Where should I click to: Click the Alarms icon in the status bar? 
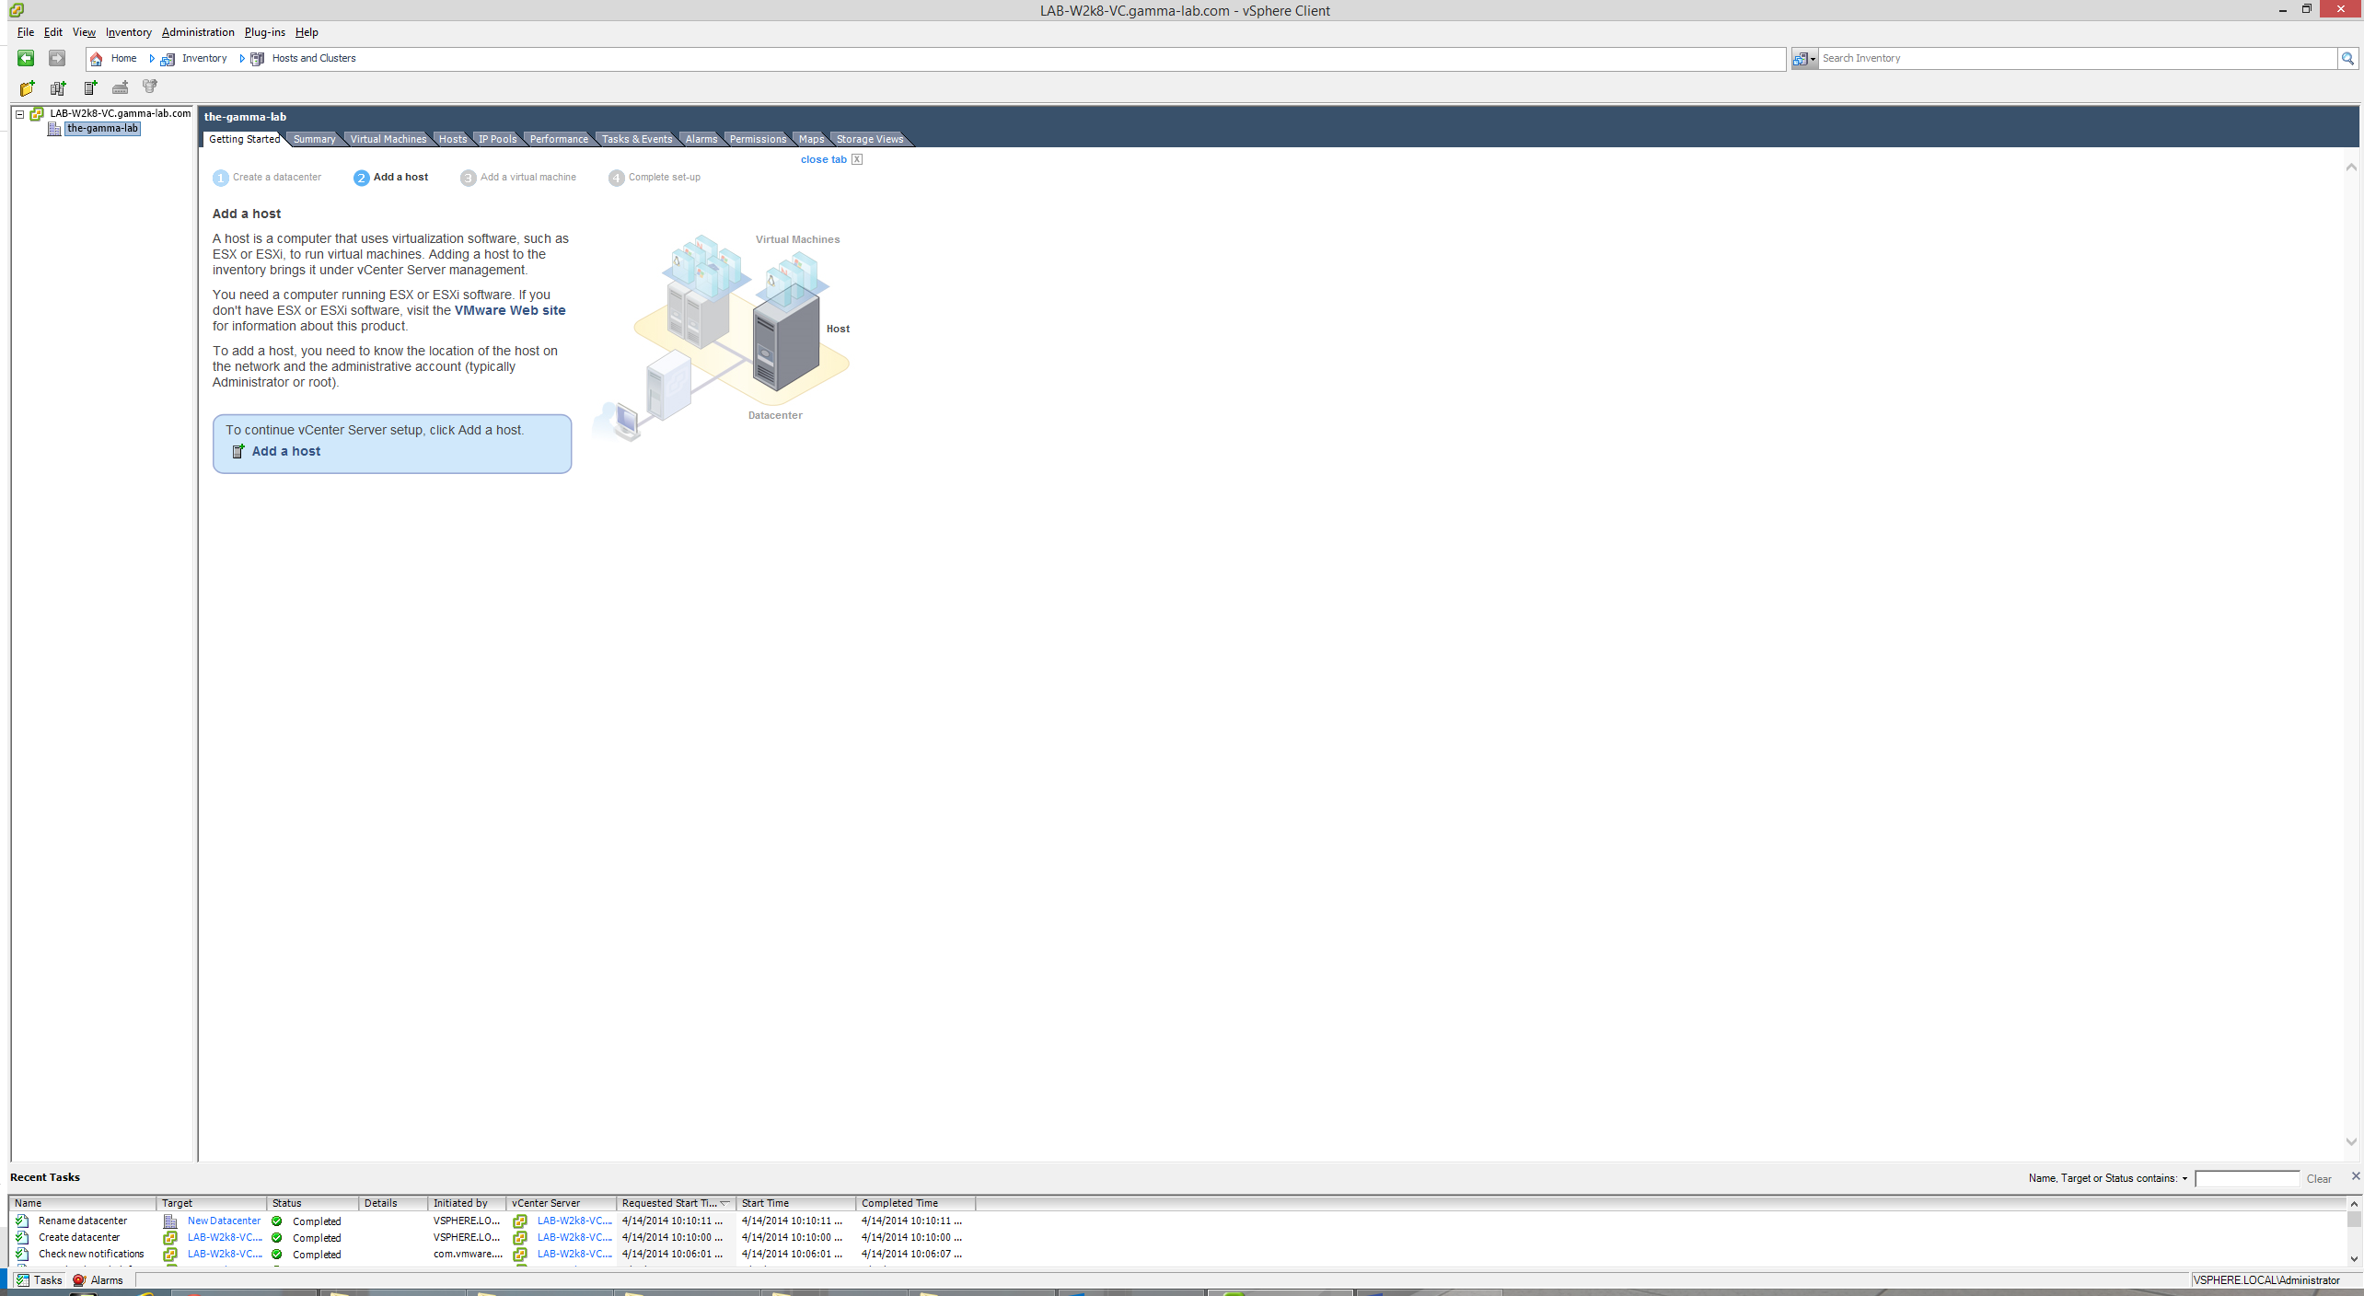pos(79,1280)
